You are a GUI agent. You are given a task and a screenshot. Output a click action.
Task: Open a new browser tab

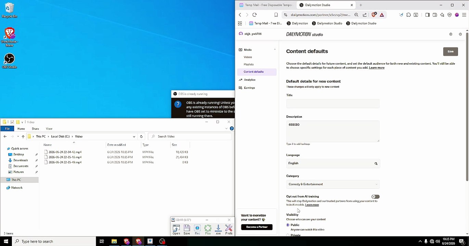361,5
